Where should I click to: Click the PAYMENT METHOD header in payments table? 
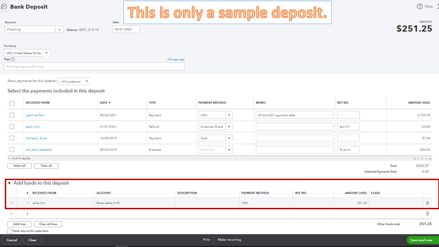click(212, 103)
